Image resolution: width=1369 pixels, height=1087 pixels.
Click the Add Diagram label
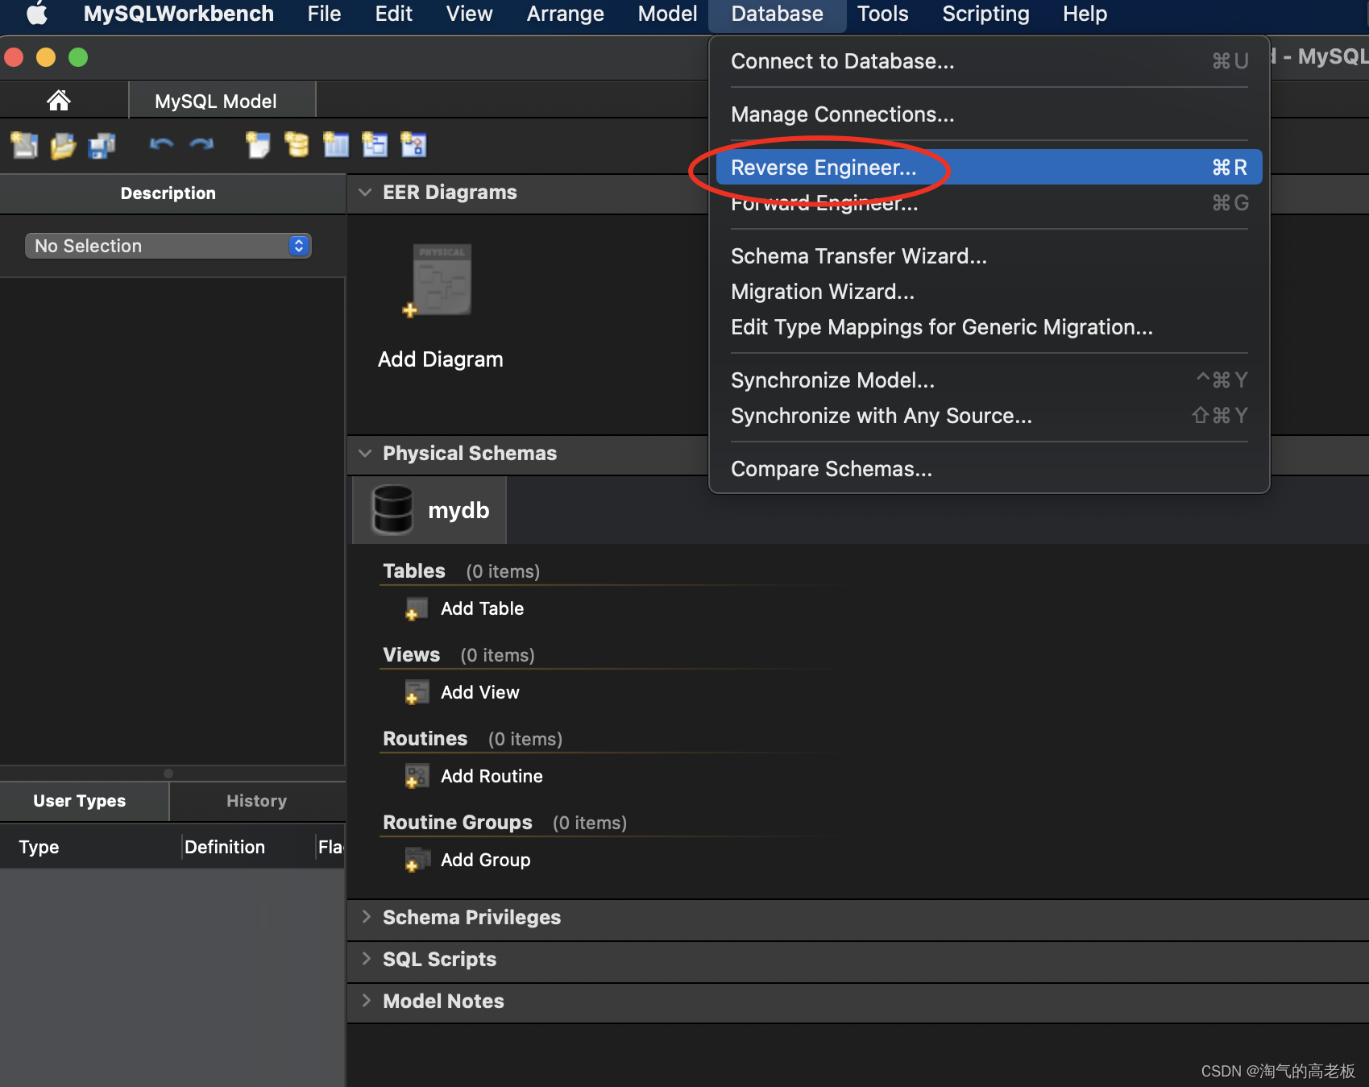click(x=440, y=359)
